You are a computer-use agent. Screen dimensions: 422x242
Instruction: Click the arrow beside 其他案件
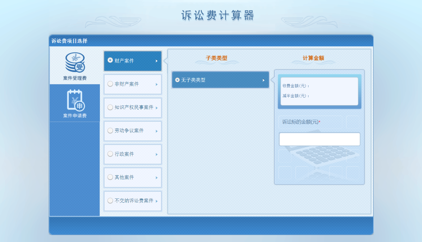pyautogui.click(x=156, y=178)
